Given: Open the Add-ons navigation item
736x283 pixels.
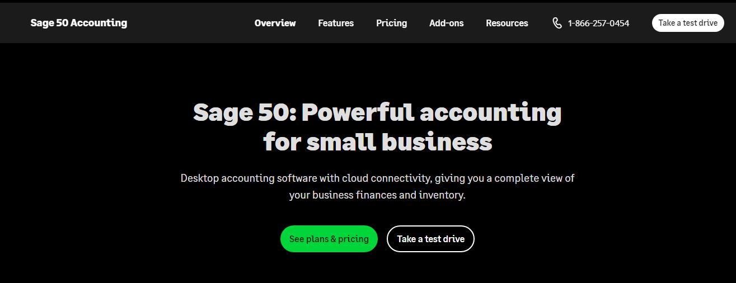Looking at the screenshot, I should (x=446, y=23).
